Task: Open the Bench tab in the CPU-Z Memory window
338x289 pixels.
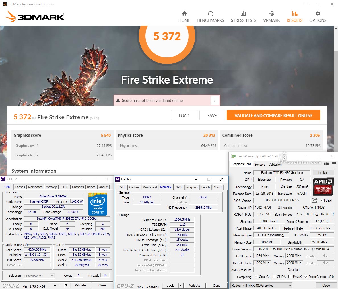Action: click(205, 187)
